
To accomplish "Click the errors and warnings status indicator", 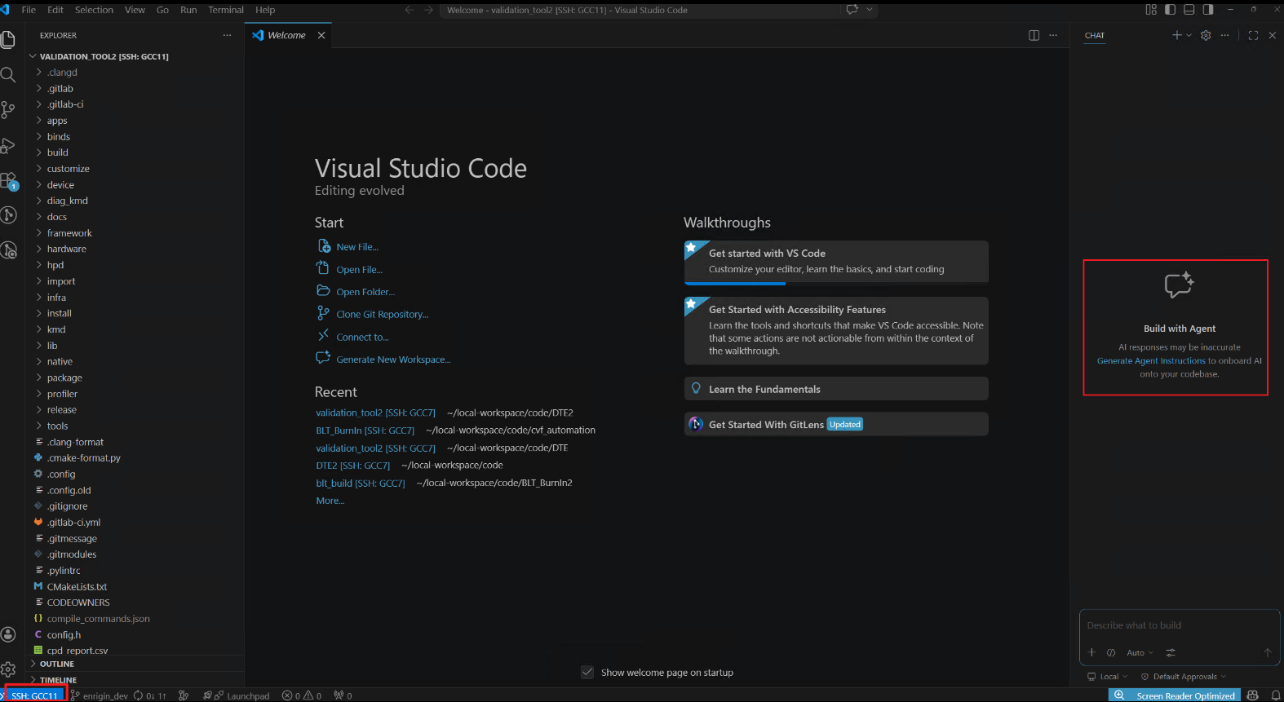I will (x=302, y=695).
